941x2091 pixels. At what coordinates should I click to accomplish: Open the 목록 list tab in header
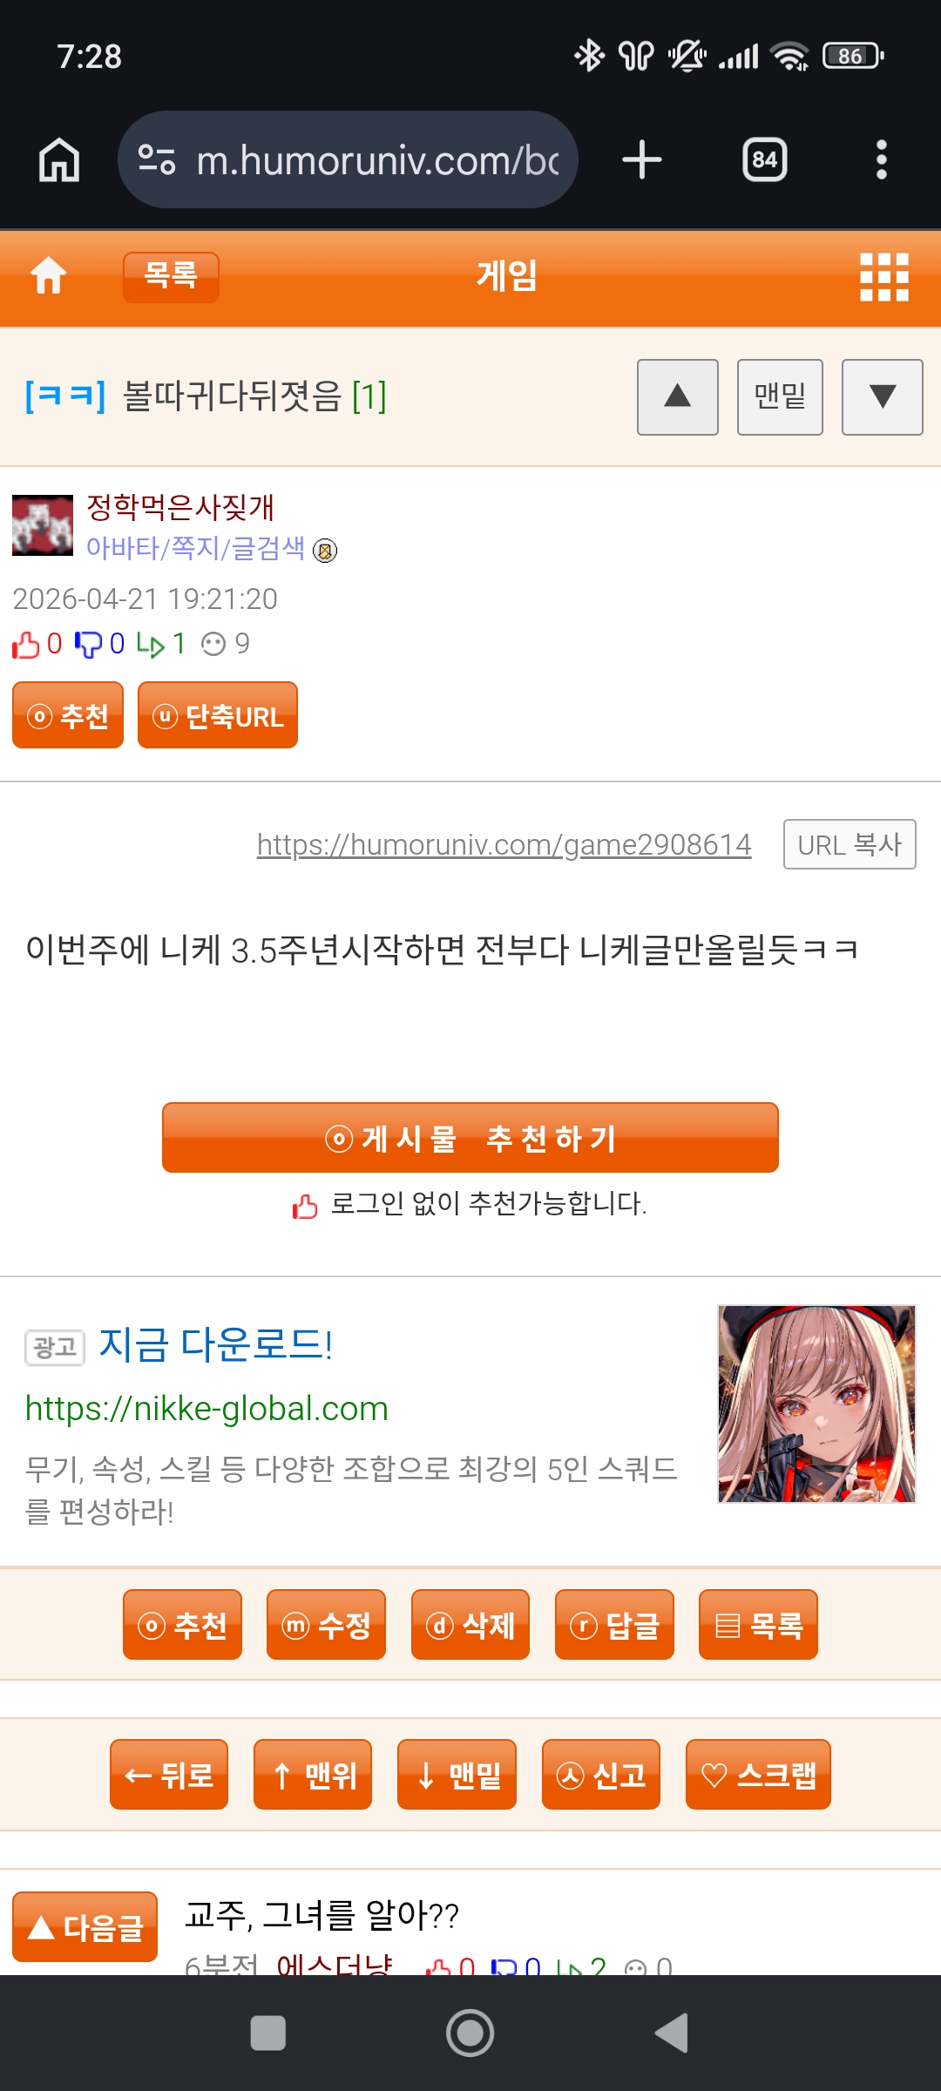tap(171, 277)
